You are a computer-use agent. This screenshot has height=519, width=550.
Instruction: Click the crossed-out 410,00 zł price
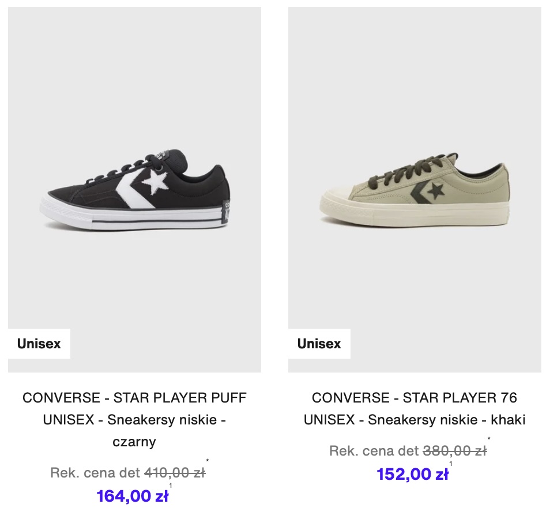175,473
